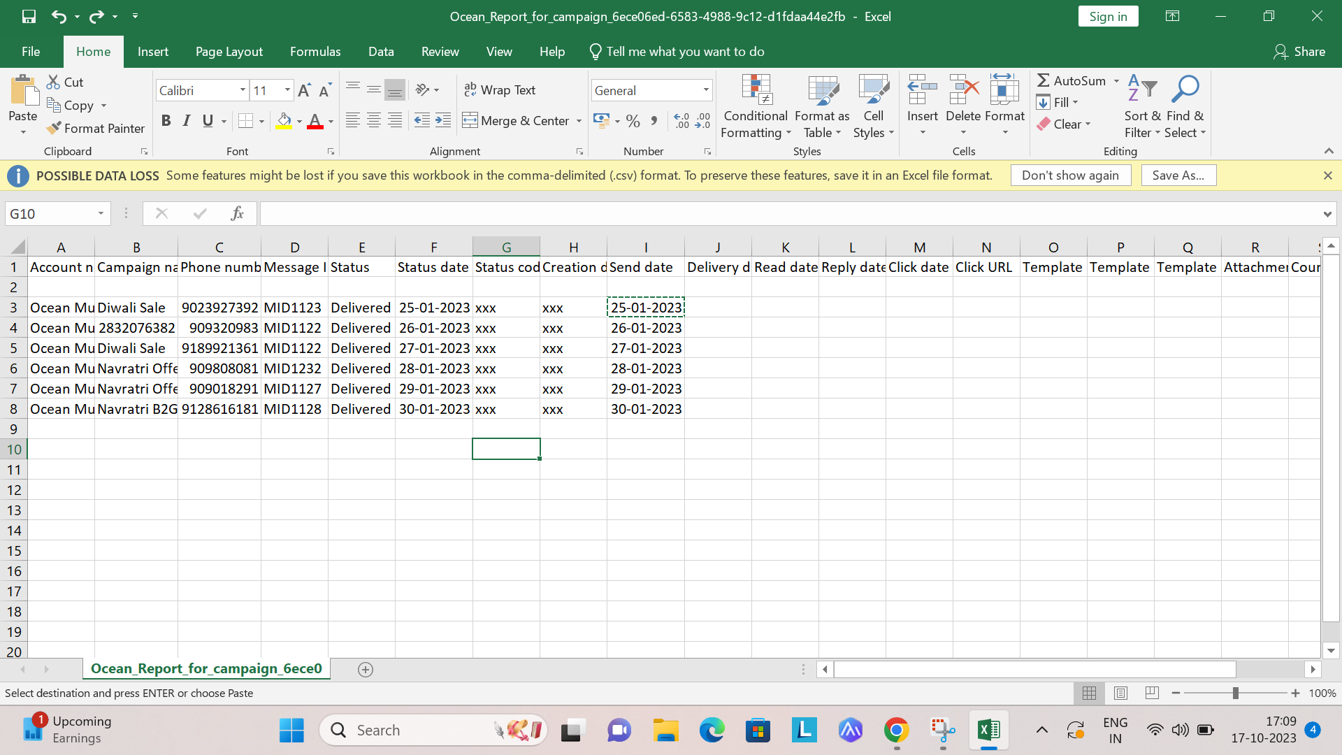Toggle Align Right for cell

(395, 120)
